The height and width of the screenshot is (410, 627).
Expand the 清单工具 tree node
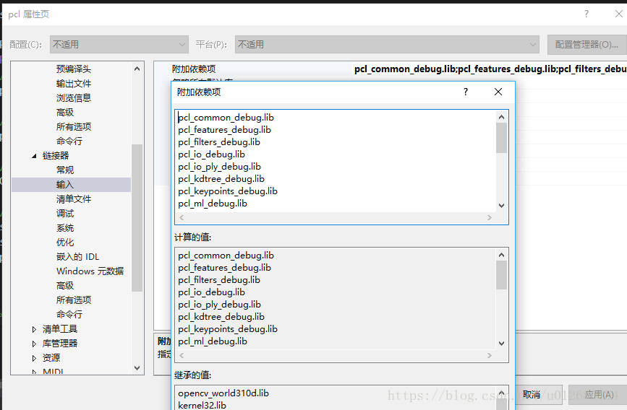coord(34,329)
